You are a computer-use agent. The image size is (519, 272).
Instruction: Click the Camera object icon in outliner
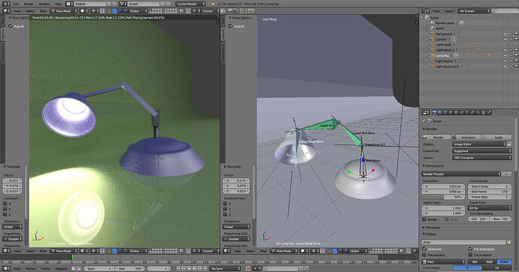[x=432, y=39]
